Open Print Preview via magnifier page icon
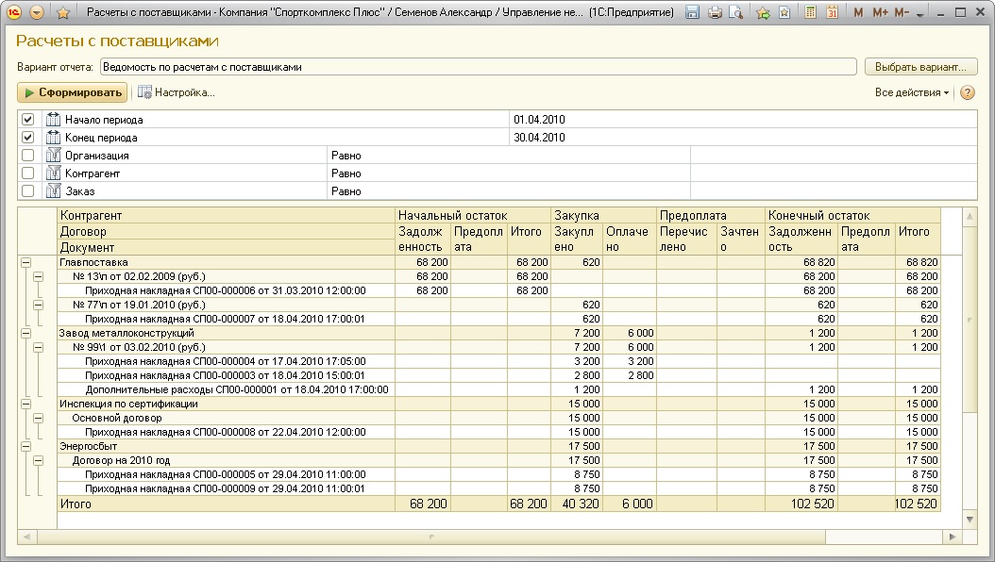Screen dimensions: 995x562 [735, 12]
